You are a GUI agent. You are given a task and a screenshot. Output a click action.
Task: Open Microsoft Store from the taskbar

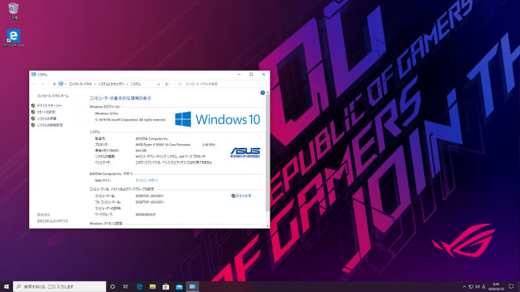pos(166,286)
